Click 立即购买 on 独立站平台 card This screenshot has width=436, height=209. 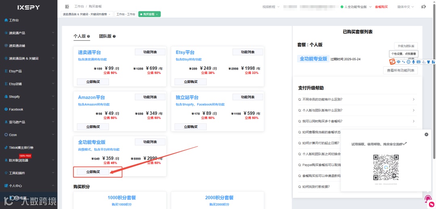tap(191, 127)
